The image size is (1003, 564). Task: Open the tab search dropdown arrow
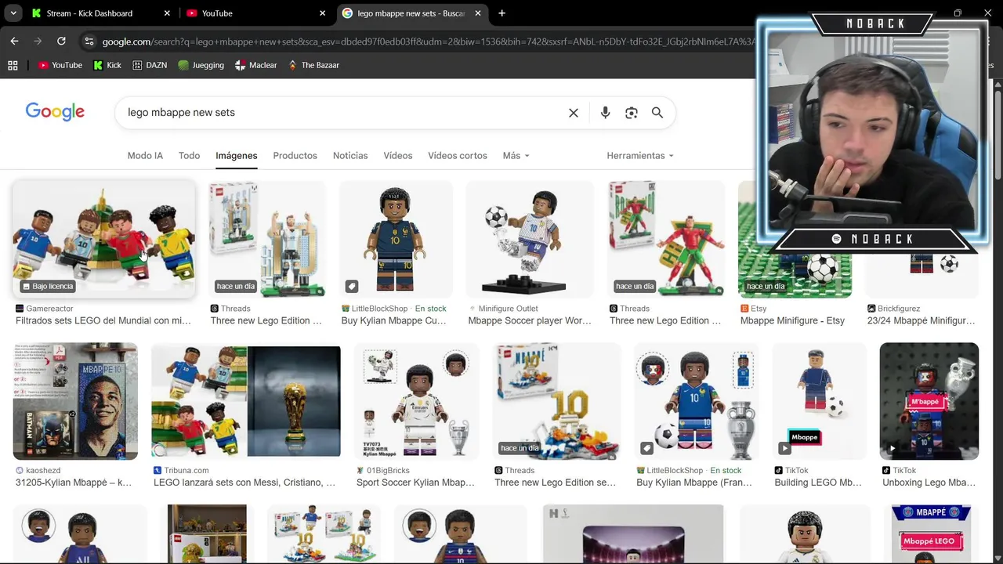coord(13,13)
